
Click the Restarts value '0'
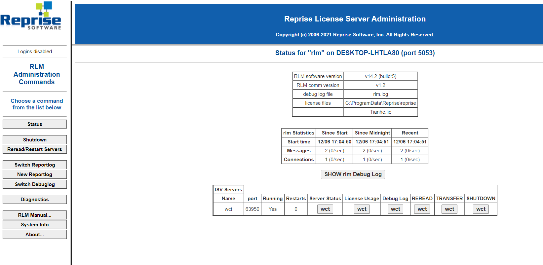tap(296, 209)
